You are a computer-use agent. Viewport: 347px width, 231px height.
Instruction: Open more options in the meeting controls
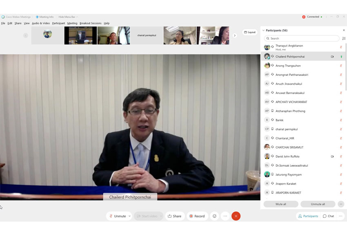point(225,216)
